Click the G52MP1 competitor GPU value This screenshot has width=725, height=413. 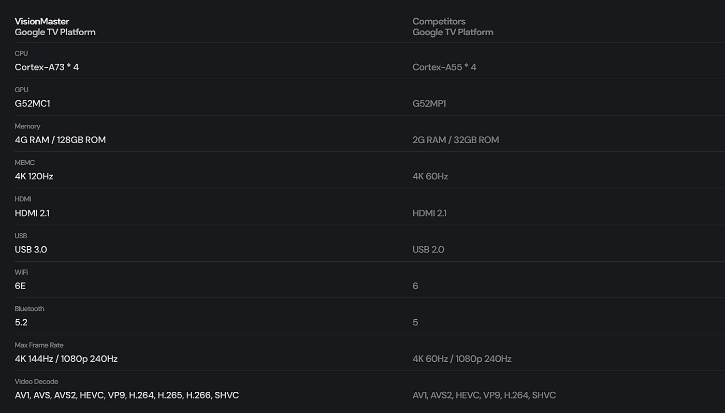(x=429, y=103)
